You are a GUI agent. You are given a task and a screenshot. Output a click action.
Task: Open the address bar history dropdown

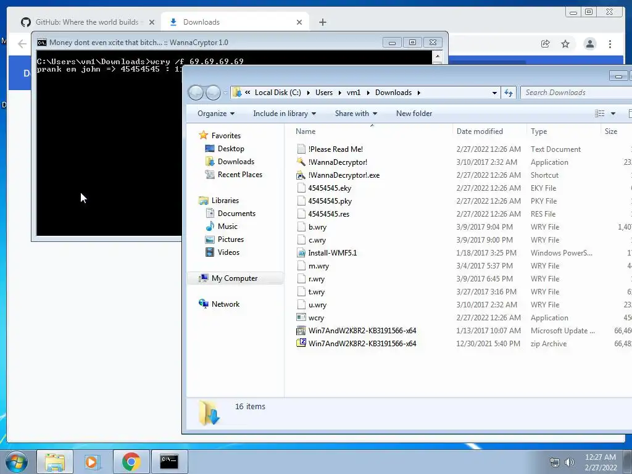click(x=494, y=93)
